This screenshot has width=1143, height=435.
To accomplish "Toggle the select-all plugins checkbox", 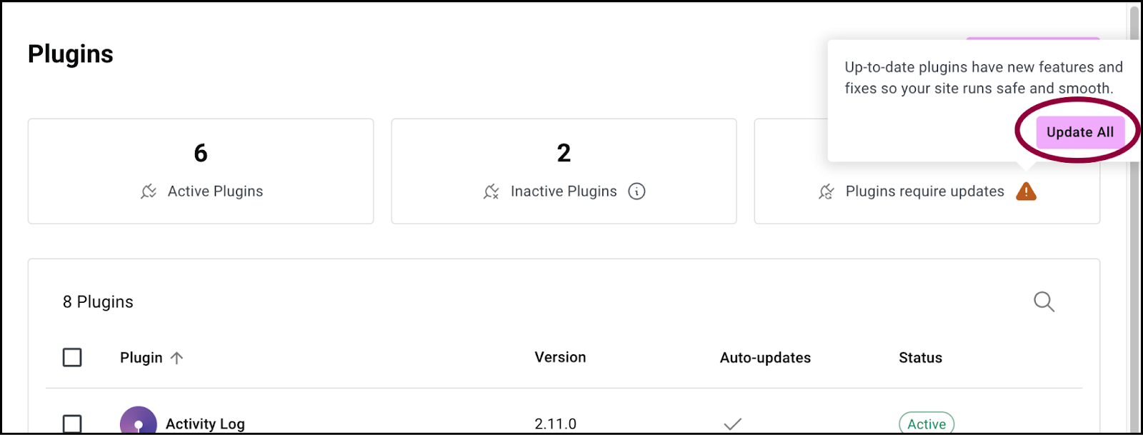I will [72, 357].
